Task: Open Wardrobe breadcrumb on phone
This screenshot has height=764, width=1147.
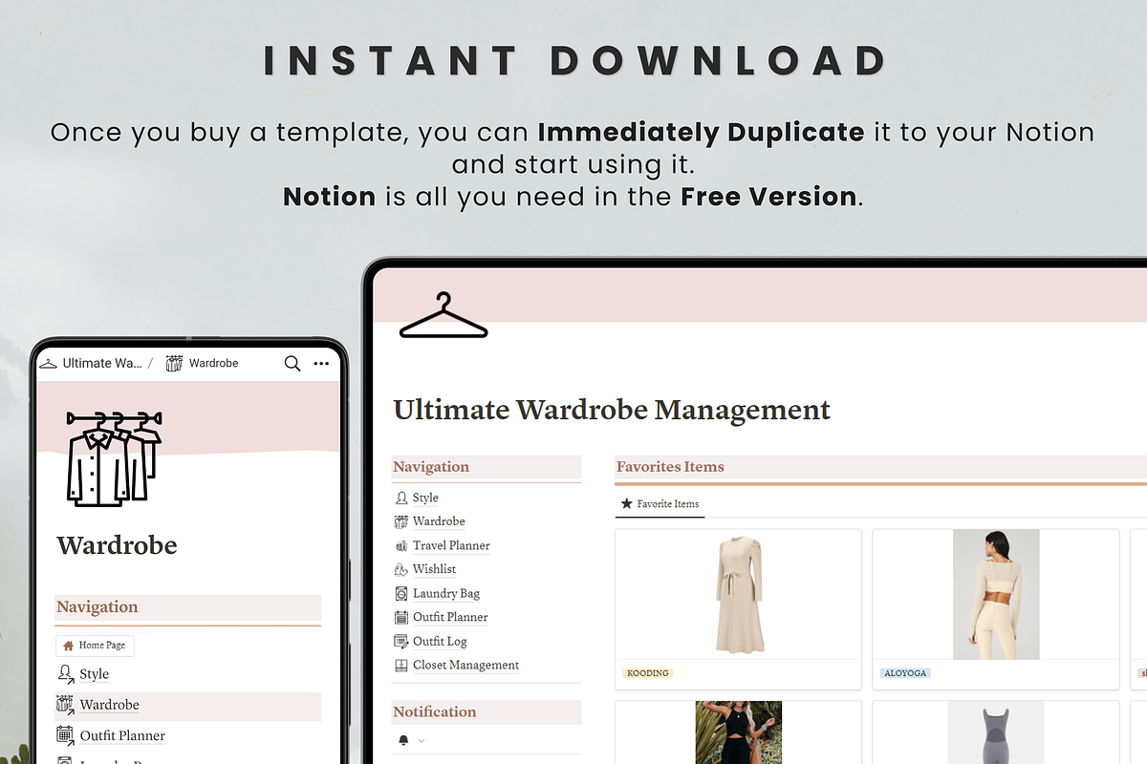Action: click(203, 363)
